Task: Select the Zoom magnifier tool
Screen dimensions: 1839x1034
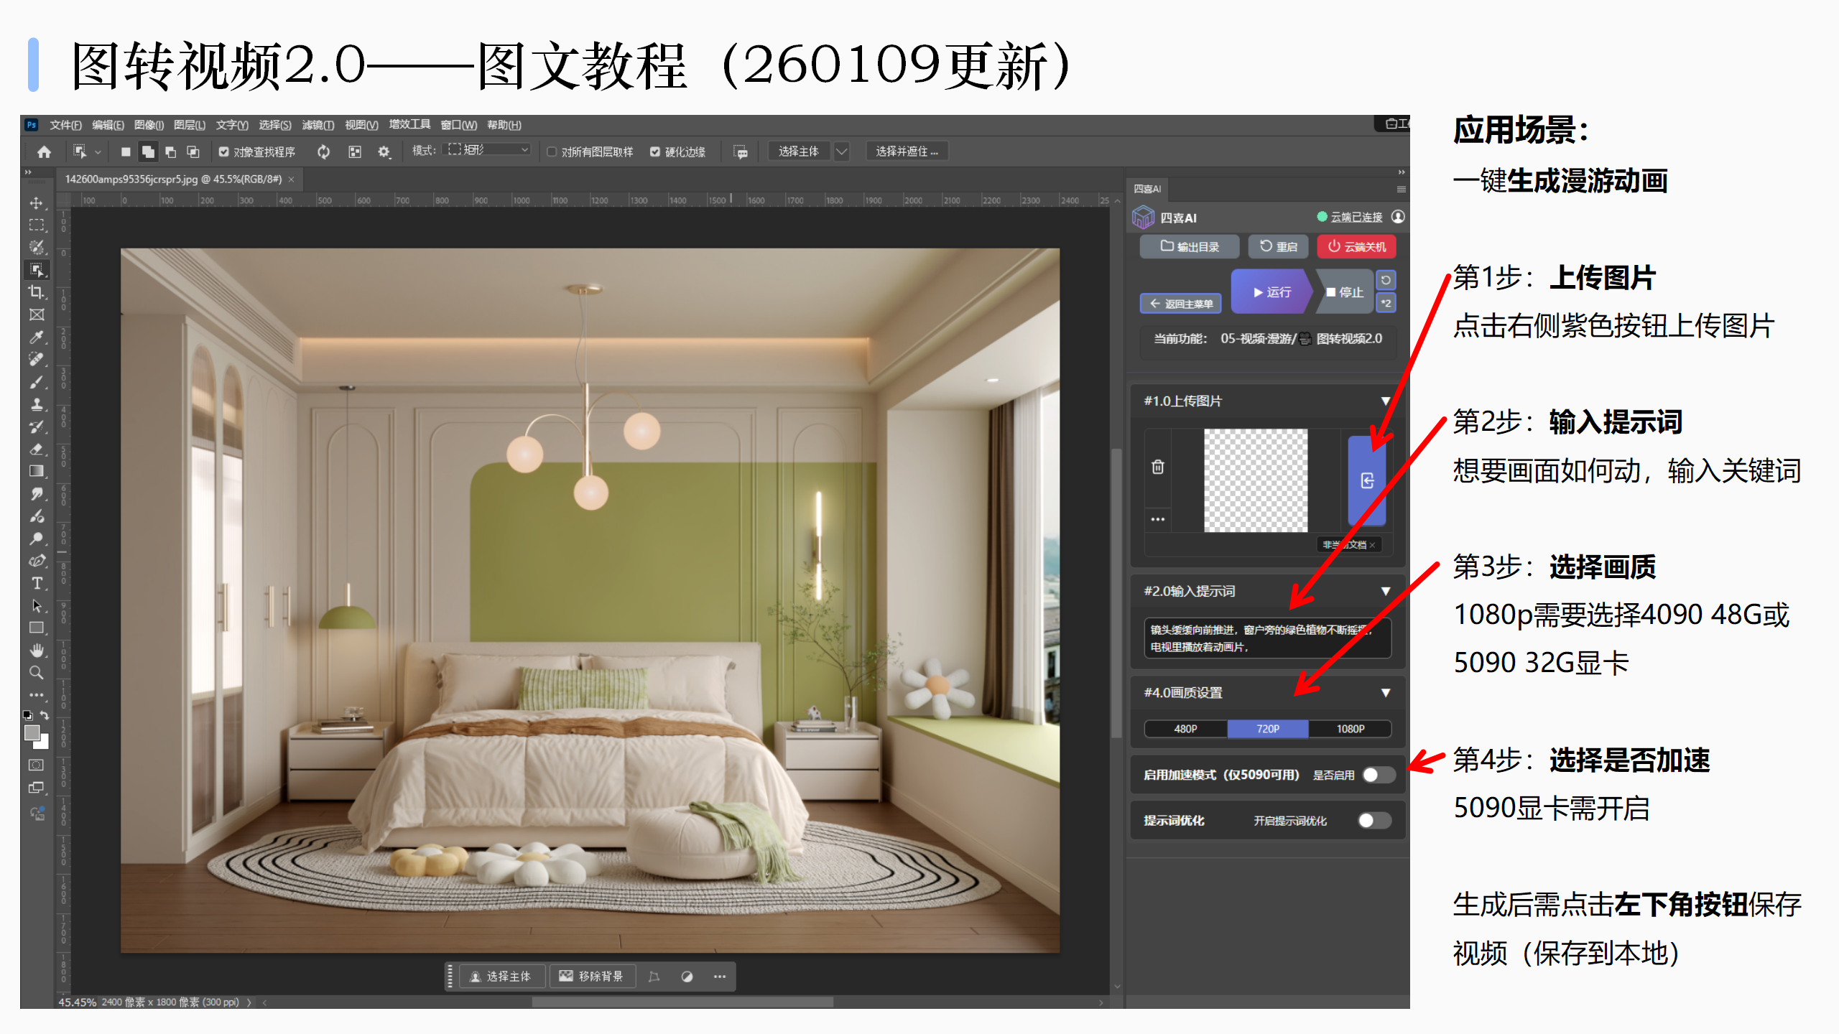Action: click(x=36, y=673)
